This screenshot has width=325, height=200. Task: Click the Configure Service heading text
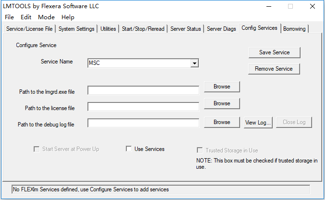click(x=36, y=45)
